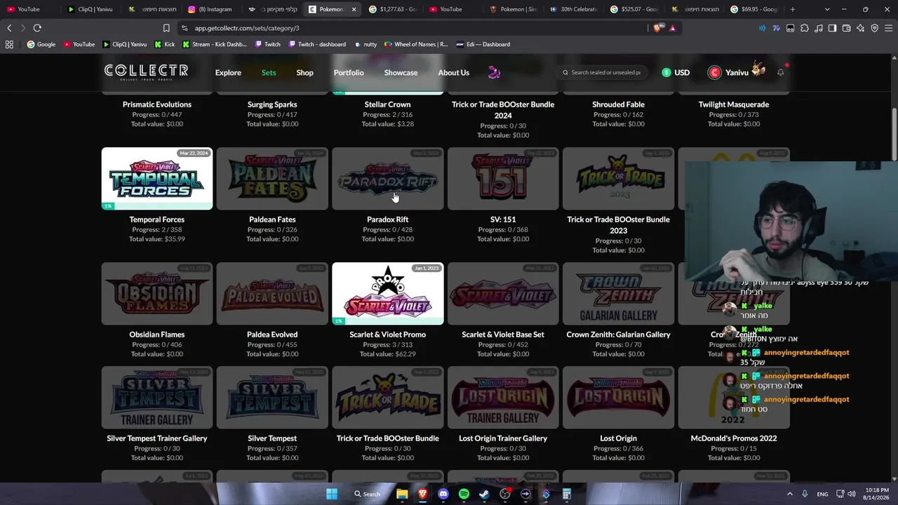This screenshot has width=898, height=505.
Task: Open File Explorer from the taskbar
Action: click(402, 494)
